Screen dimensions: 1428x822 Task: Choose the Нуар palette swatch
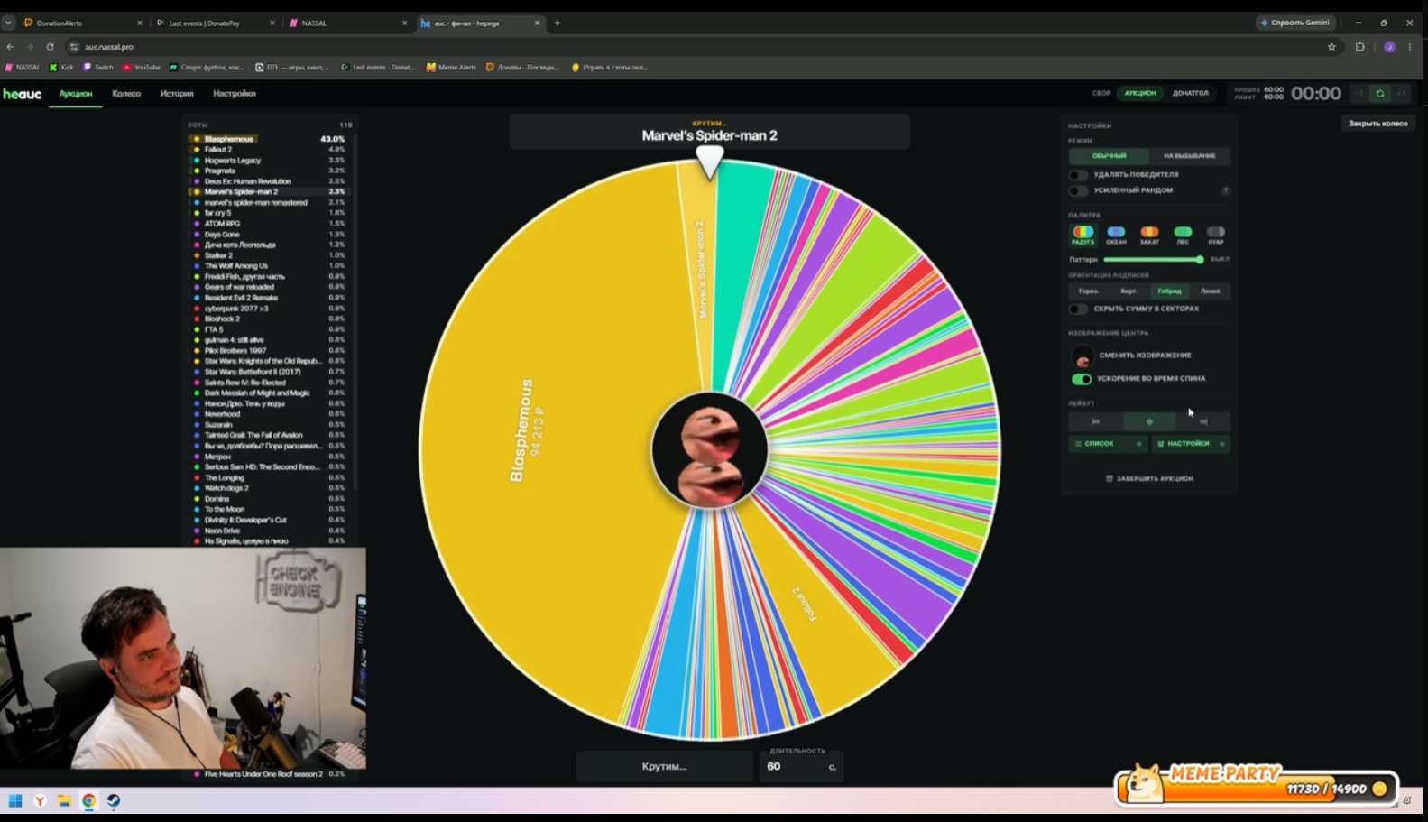pyautogui.click(x=1216, y=235)
